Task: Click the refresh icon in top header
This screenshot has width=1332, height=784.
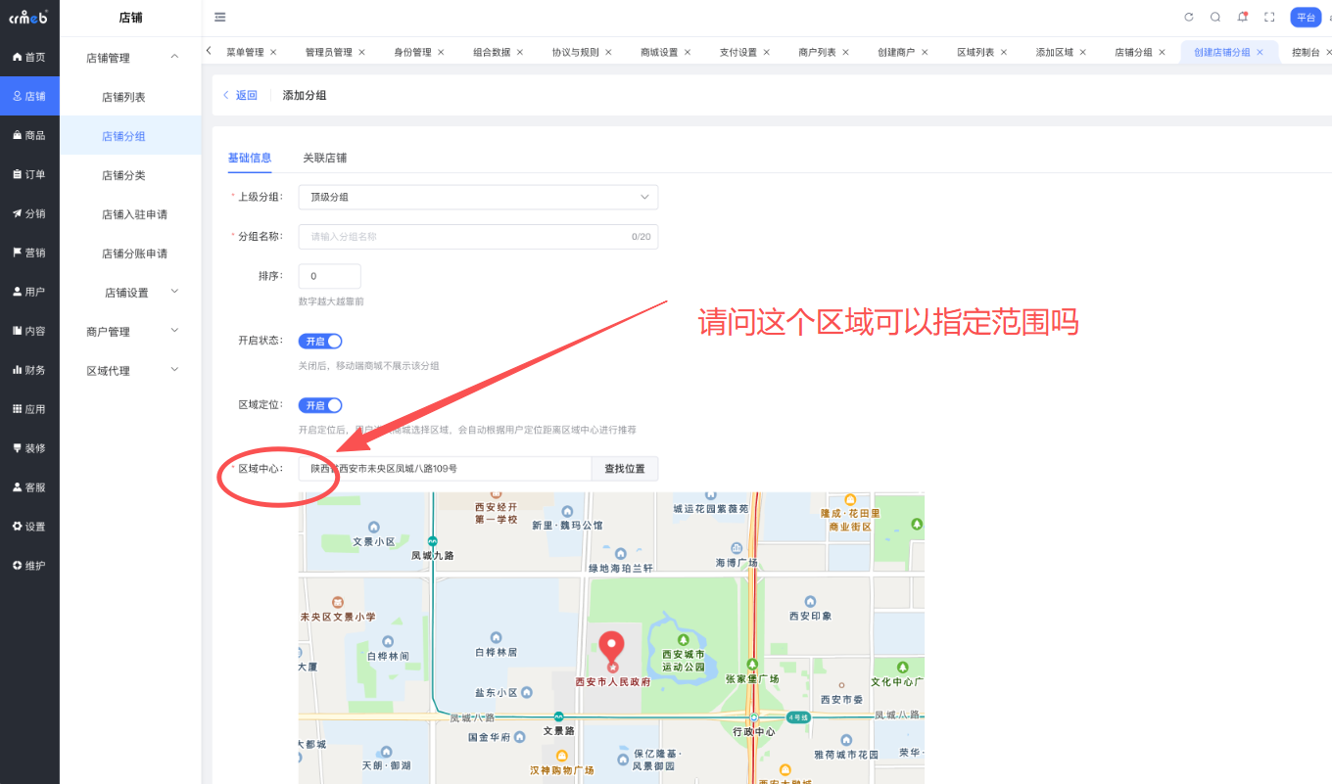Action: [x=1189, y=17]
